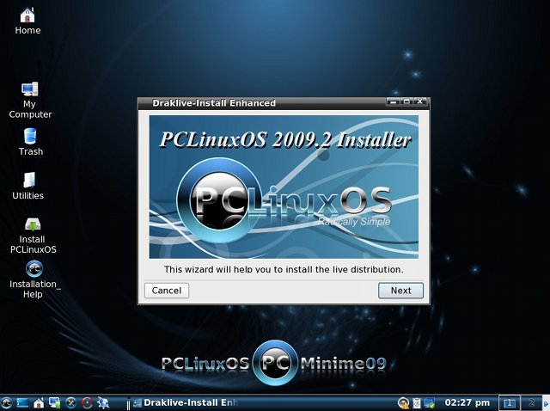Click the PCLinuxOS 2009.2 Installer banner

[x=284, y=187]
